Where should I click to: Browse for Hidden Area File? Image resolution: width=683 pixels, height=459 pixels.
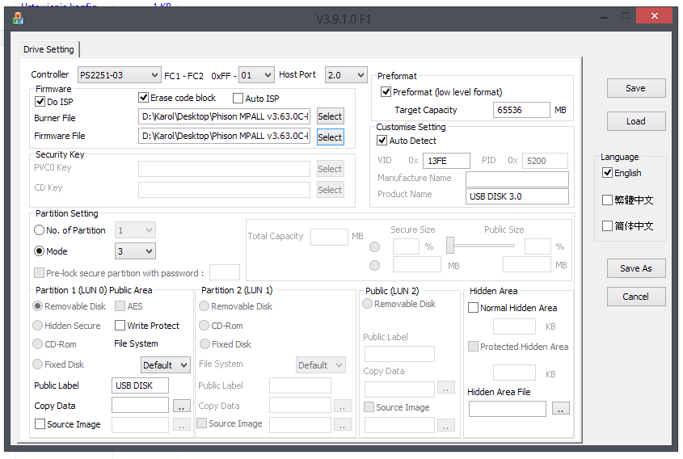[x=561, y=408]
